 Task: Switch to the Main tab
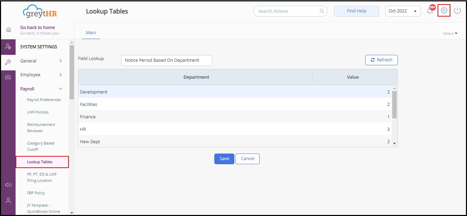click(91, 33)
